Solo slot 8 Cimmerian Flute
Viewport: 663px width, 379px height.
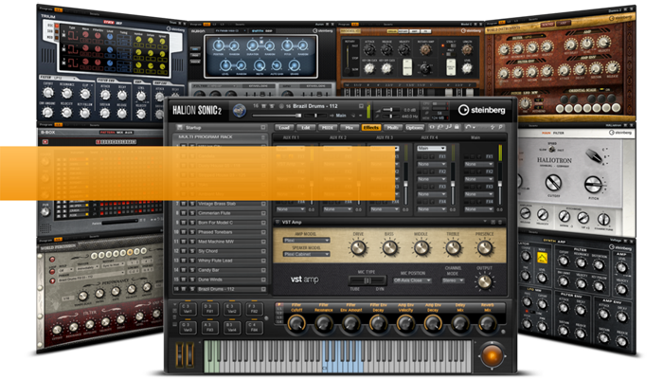tap(191, 213)
